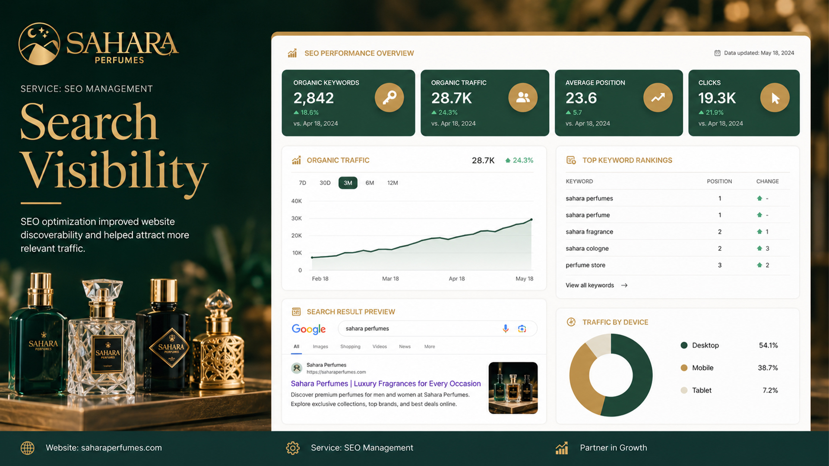Viewport: 829px width, 466px height.
Task: Click the Top Keyword Rankings panel icon
Action: (571, 160)
